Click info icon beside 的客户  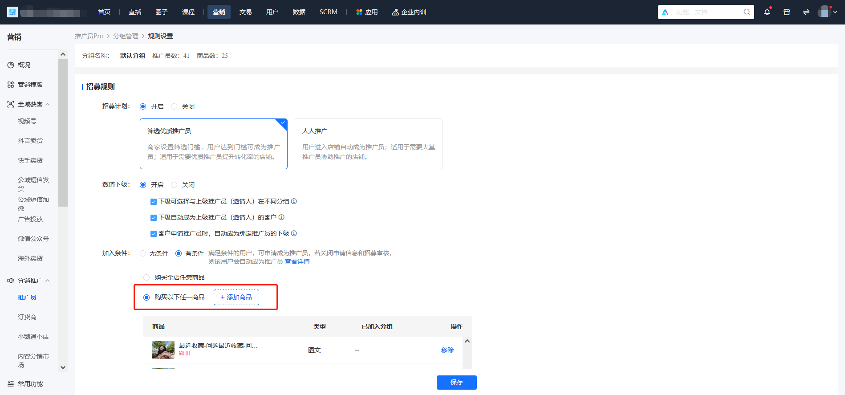(281, 217)
